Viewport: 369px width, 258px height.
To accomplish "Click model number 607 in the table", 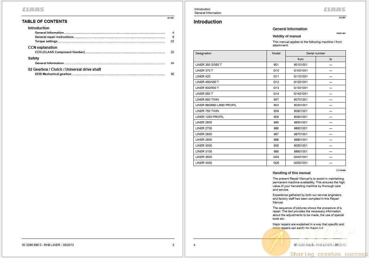I will click(276, 99).
